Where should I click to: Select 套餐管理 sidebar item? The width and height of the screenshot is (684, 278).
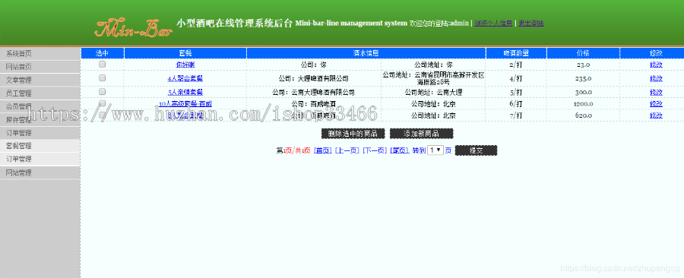(40, 146)
